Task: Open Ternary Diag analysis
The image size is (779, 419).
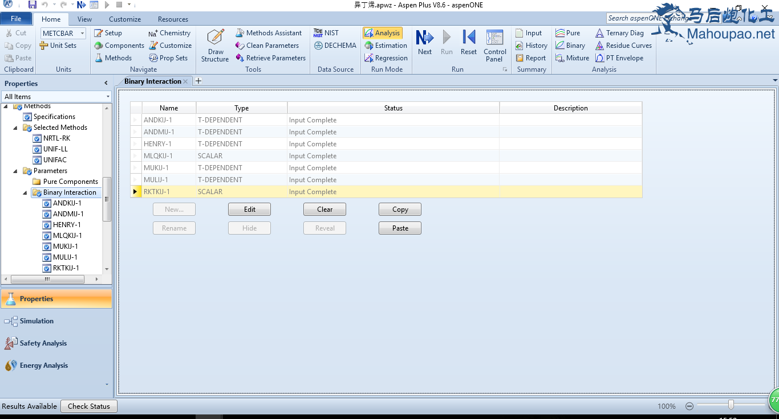Action: [x=619, y=33]
